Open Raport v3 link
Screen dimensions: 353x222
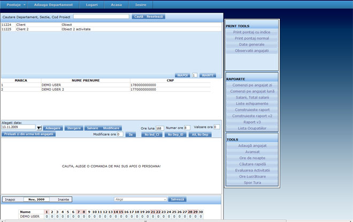[x=252, y=122]
